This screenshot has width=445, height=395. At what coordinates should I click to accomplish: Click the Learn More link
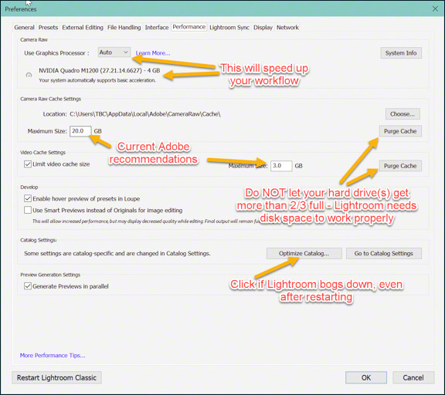pyautogui.click(x=153, y=53)
